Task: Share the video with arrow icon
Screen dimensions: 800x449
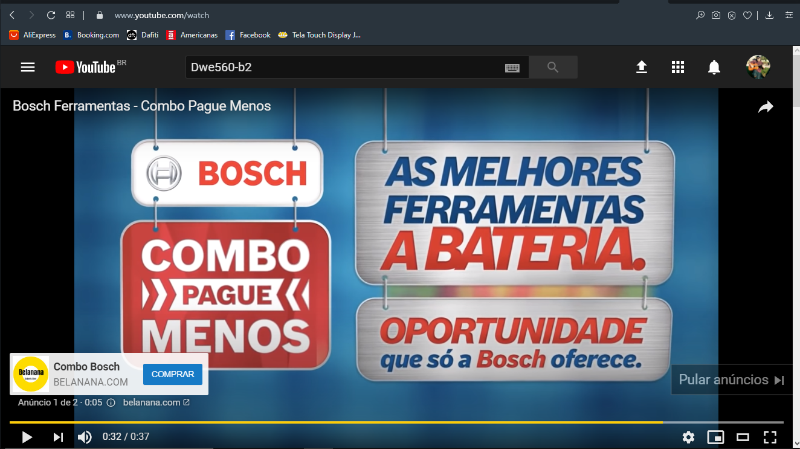Action: point(766,107)
